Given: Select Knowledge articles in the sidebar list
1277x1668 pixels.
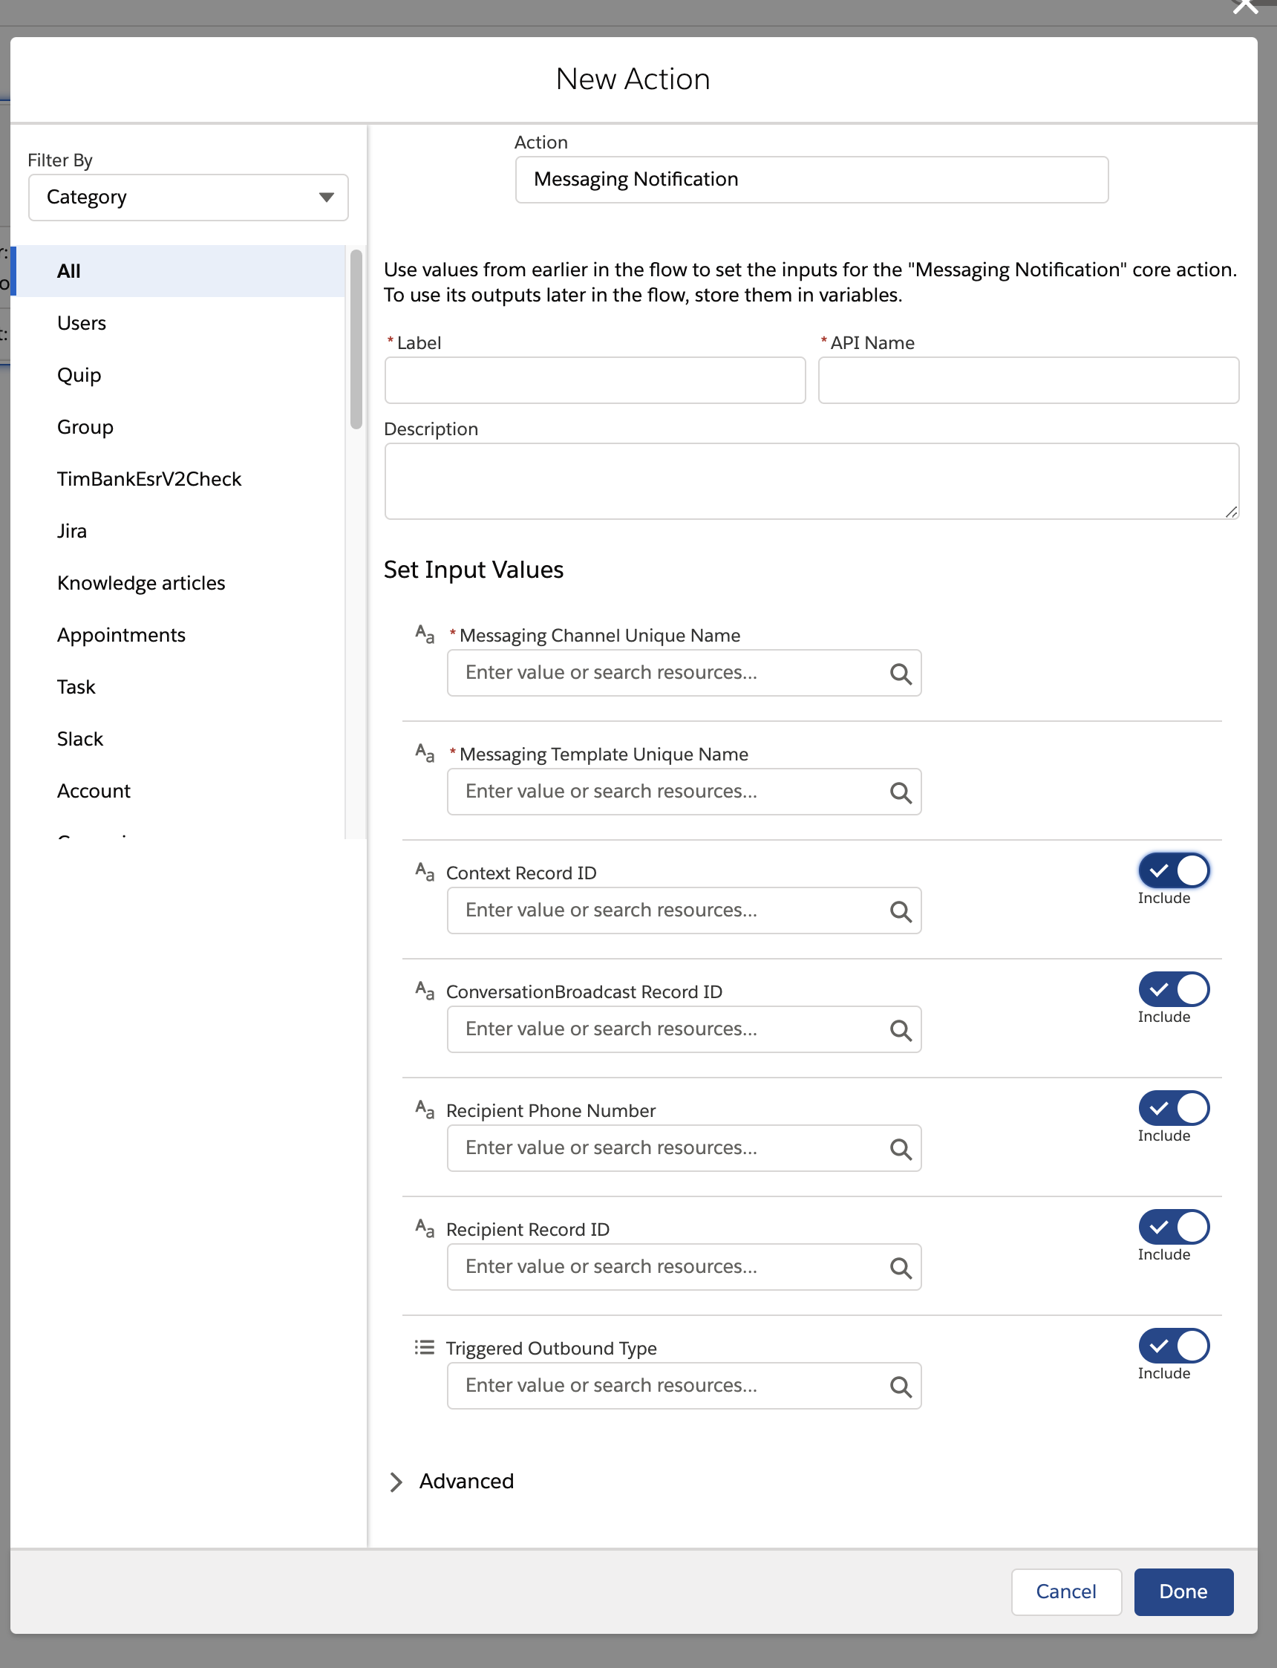Looking at the screenshot, I should pyautogui.click(x=140, y=582).
